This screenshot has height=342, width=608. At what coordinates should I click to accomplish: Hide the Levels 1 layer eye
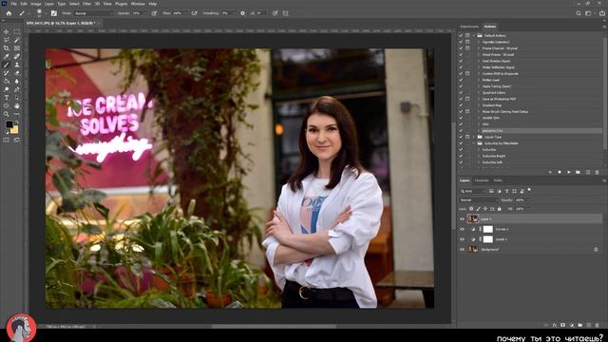(x=462, y=239)
